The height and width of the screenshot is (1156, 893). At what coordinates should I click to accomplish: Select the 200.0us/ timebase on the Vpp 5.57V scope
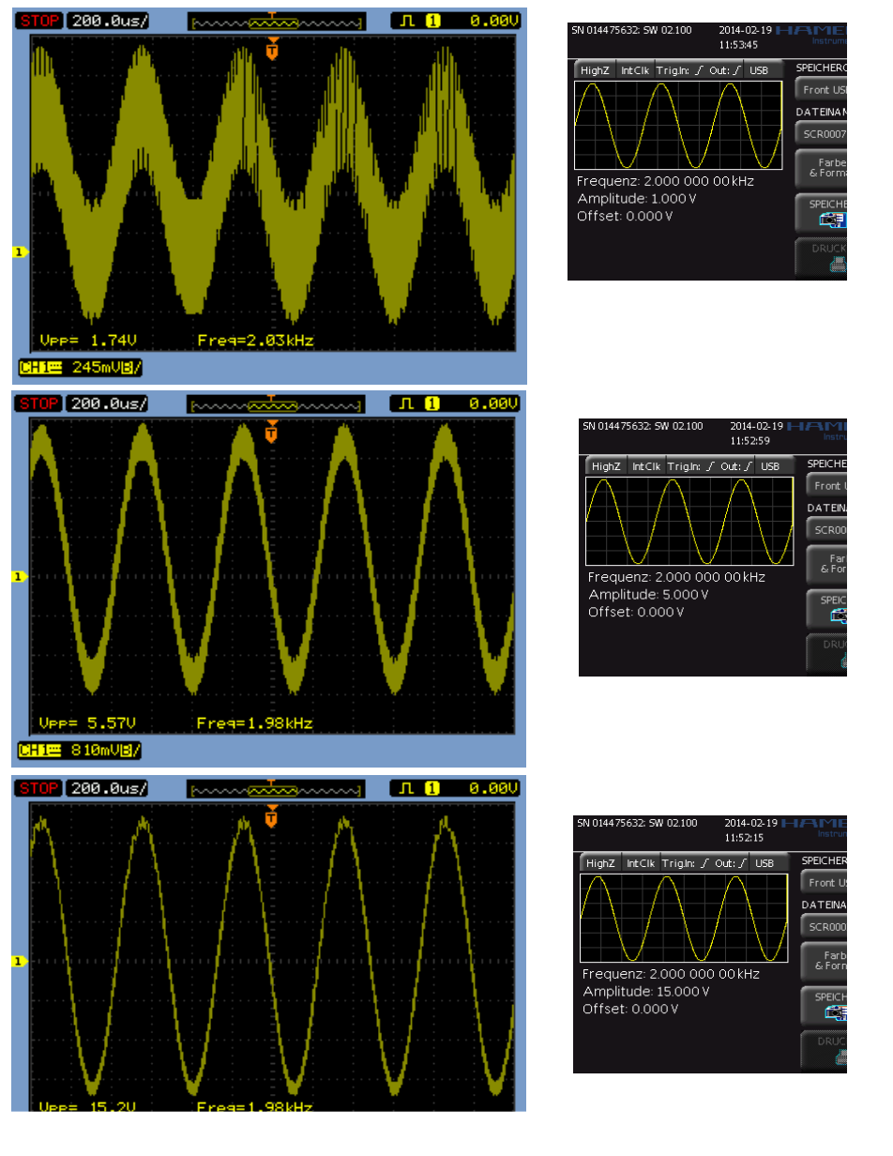tap(109, 403)
